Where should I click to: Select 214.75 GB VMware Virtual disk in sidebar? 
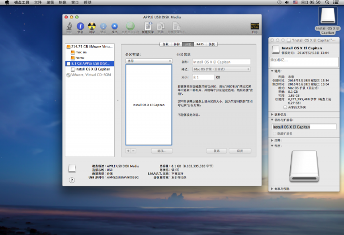click(90, 46)
